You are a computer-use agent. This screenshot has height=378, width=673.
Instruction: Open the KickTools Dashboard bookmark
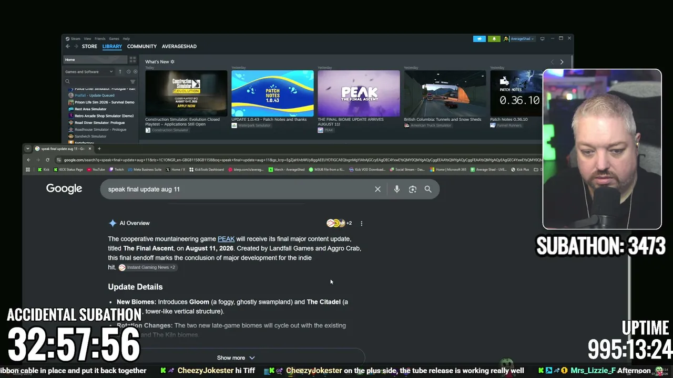[x=207, y=170]
